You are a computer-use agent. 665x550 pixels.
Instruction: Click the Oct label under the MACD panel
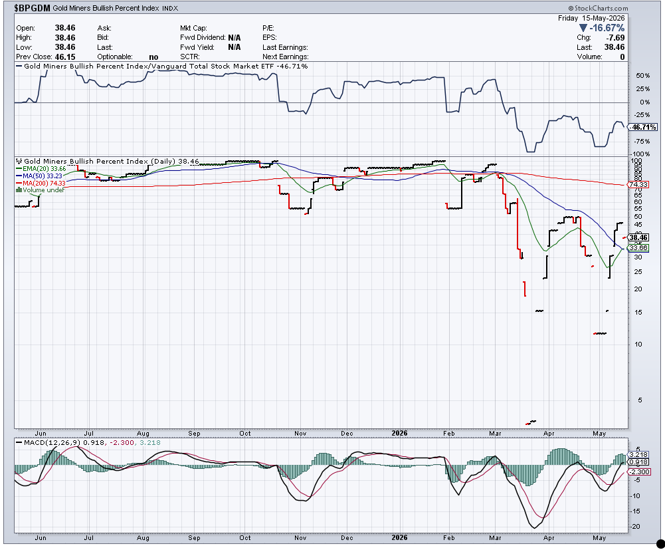(x=244, y=538)
